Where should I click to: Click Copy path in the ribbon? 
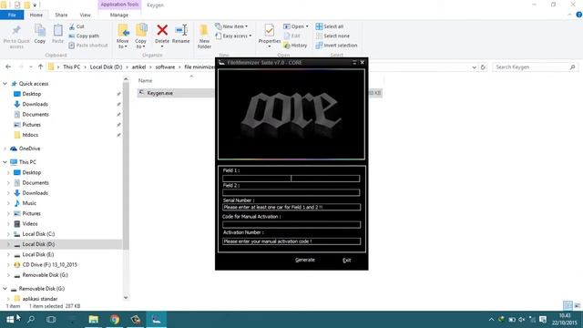84,36
